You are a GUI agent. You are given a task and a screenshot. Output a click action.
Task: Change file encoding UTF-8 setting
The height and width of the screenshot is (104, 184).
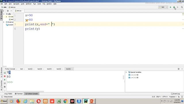tap(165, 97)
